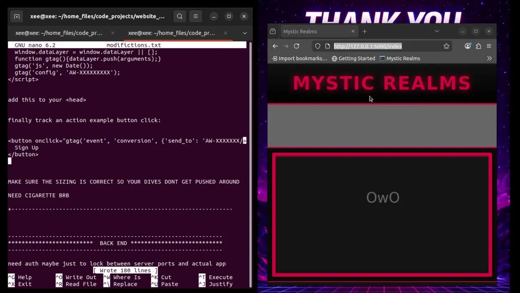Viewport: 520px width, 293px height.
Task: Click 'NEED CIGARETTE BRB' line in nano
Action: coord(39,195)
